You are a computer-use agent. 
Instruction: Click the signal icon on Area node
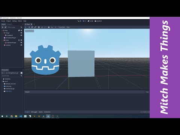coord(19,40)
